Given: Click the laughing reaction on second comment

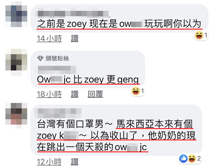Looking at the screenshot, I should tap(135, 91).
